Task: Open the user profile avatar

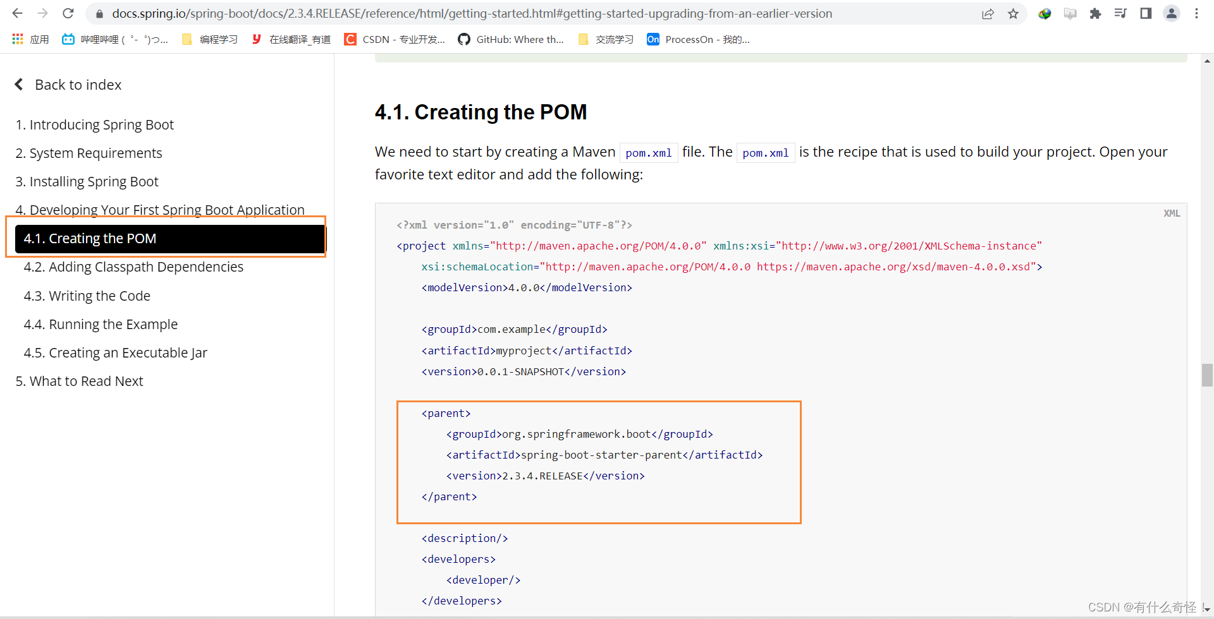Action: (1172, 13)
